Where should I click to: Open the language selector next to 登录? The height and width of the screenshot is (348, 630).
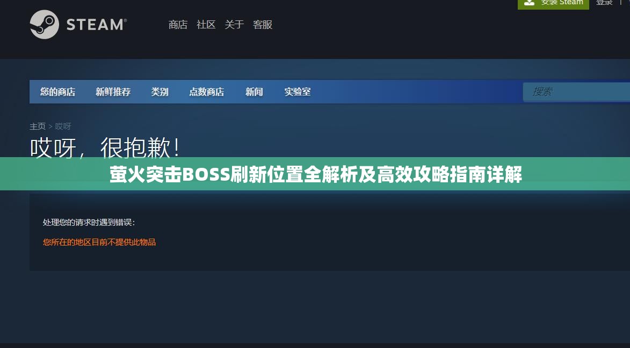pos(626,3)
